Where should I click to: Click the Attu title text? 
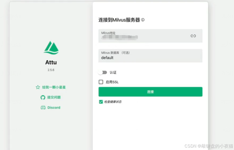[x=51, y=62]
